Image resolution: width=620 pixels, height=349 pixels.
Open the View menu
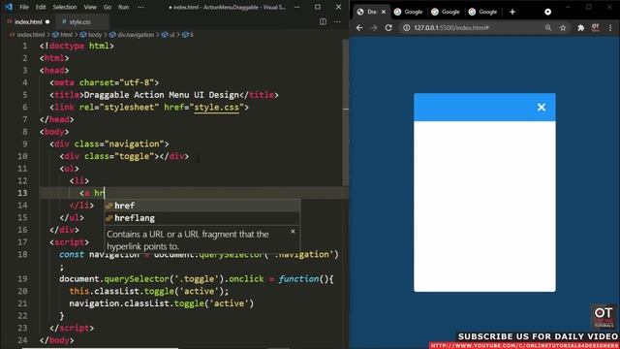90,7
